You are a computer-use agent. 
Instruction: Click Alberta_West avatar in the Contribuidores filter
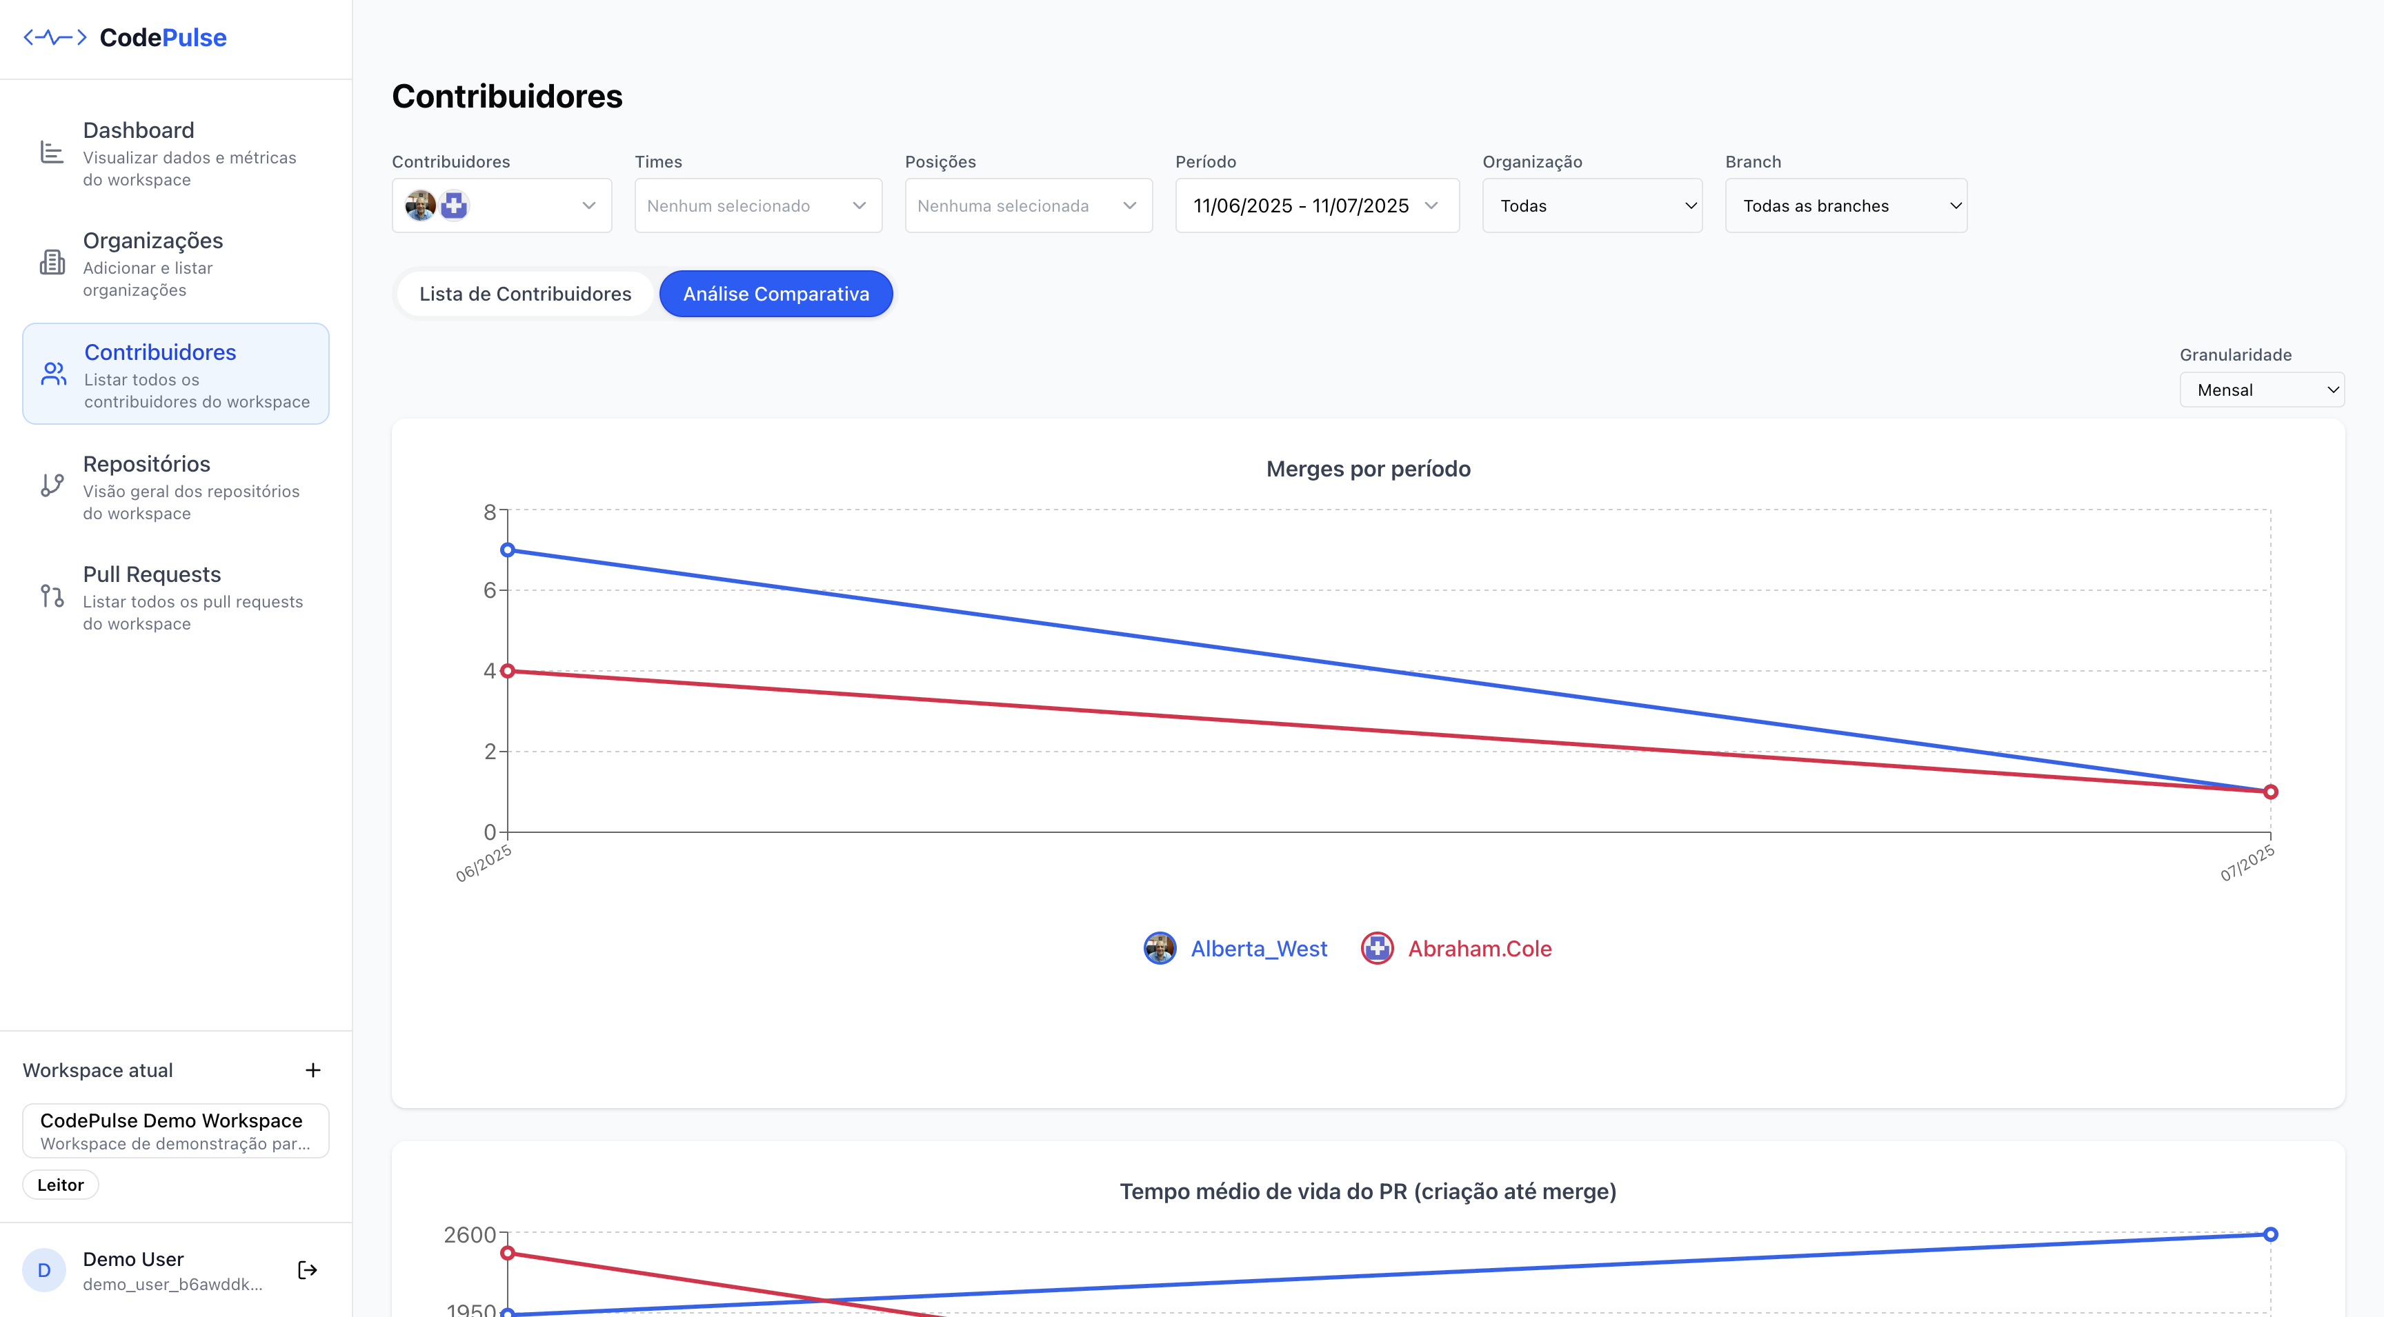420,205
